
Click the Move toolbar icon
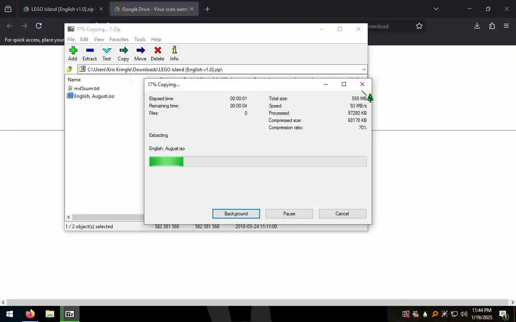pos(140,53)
